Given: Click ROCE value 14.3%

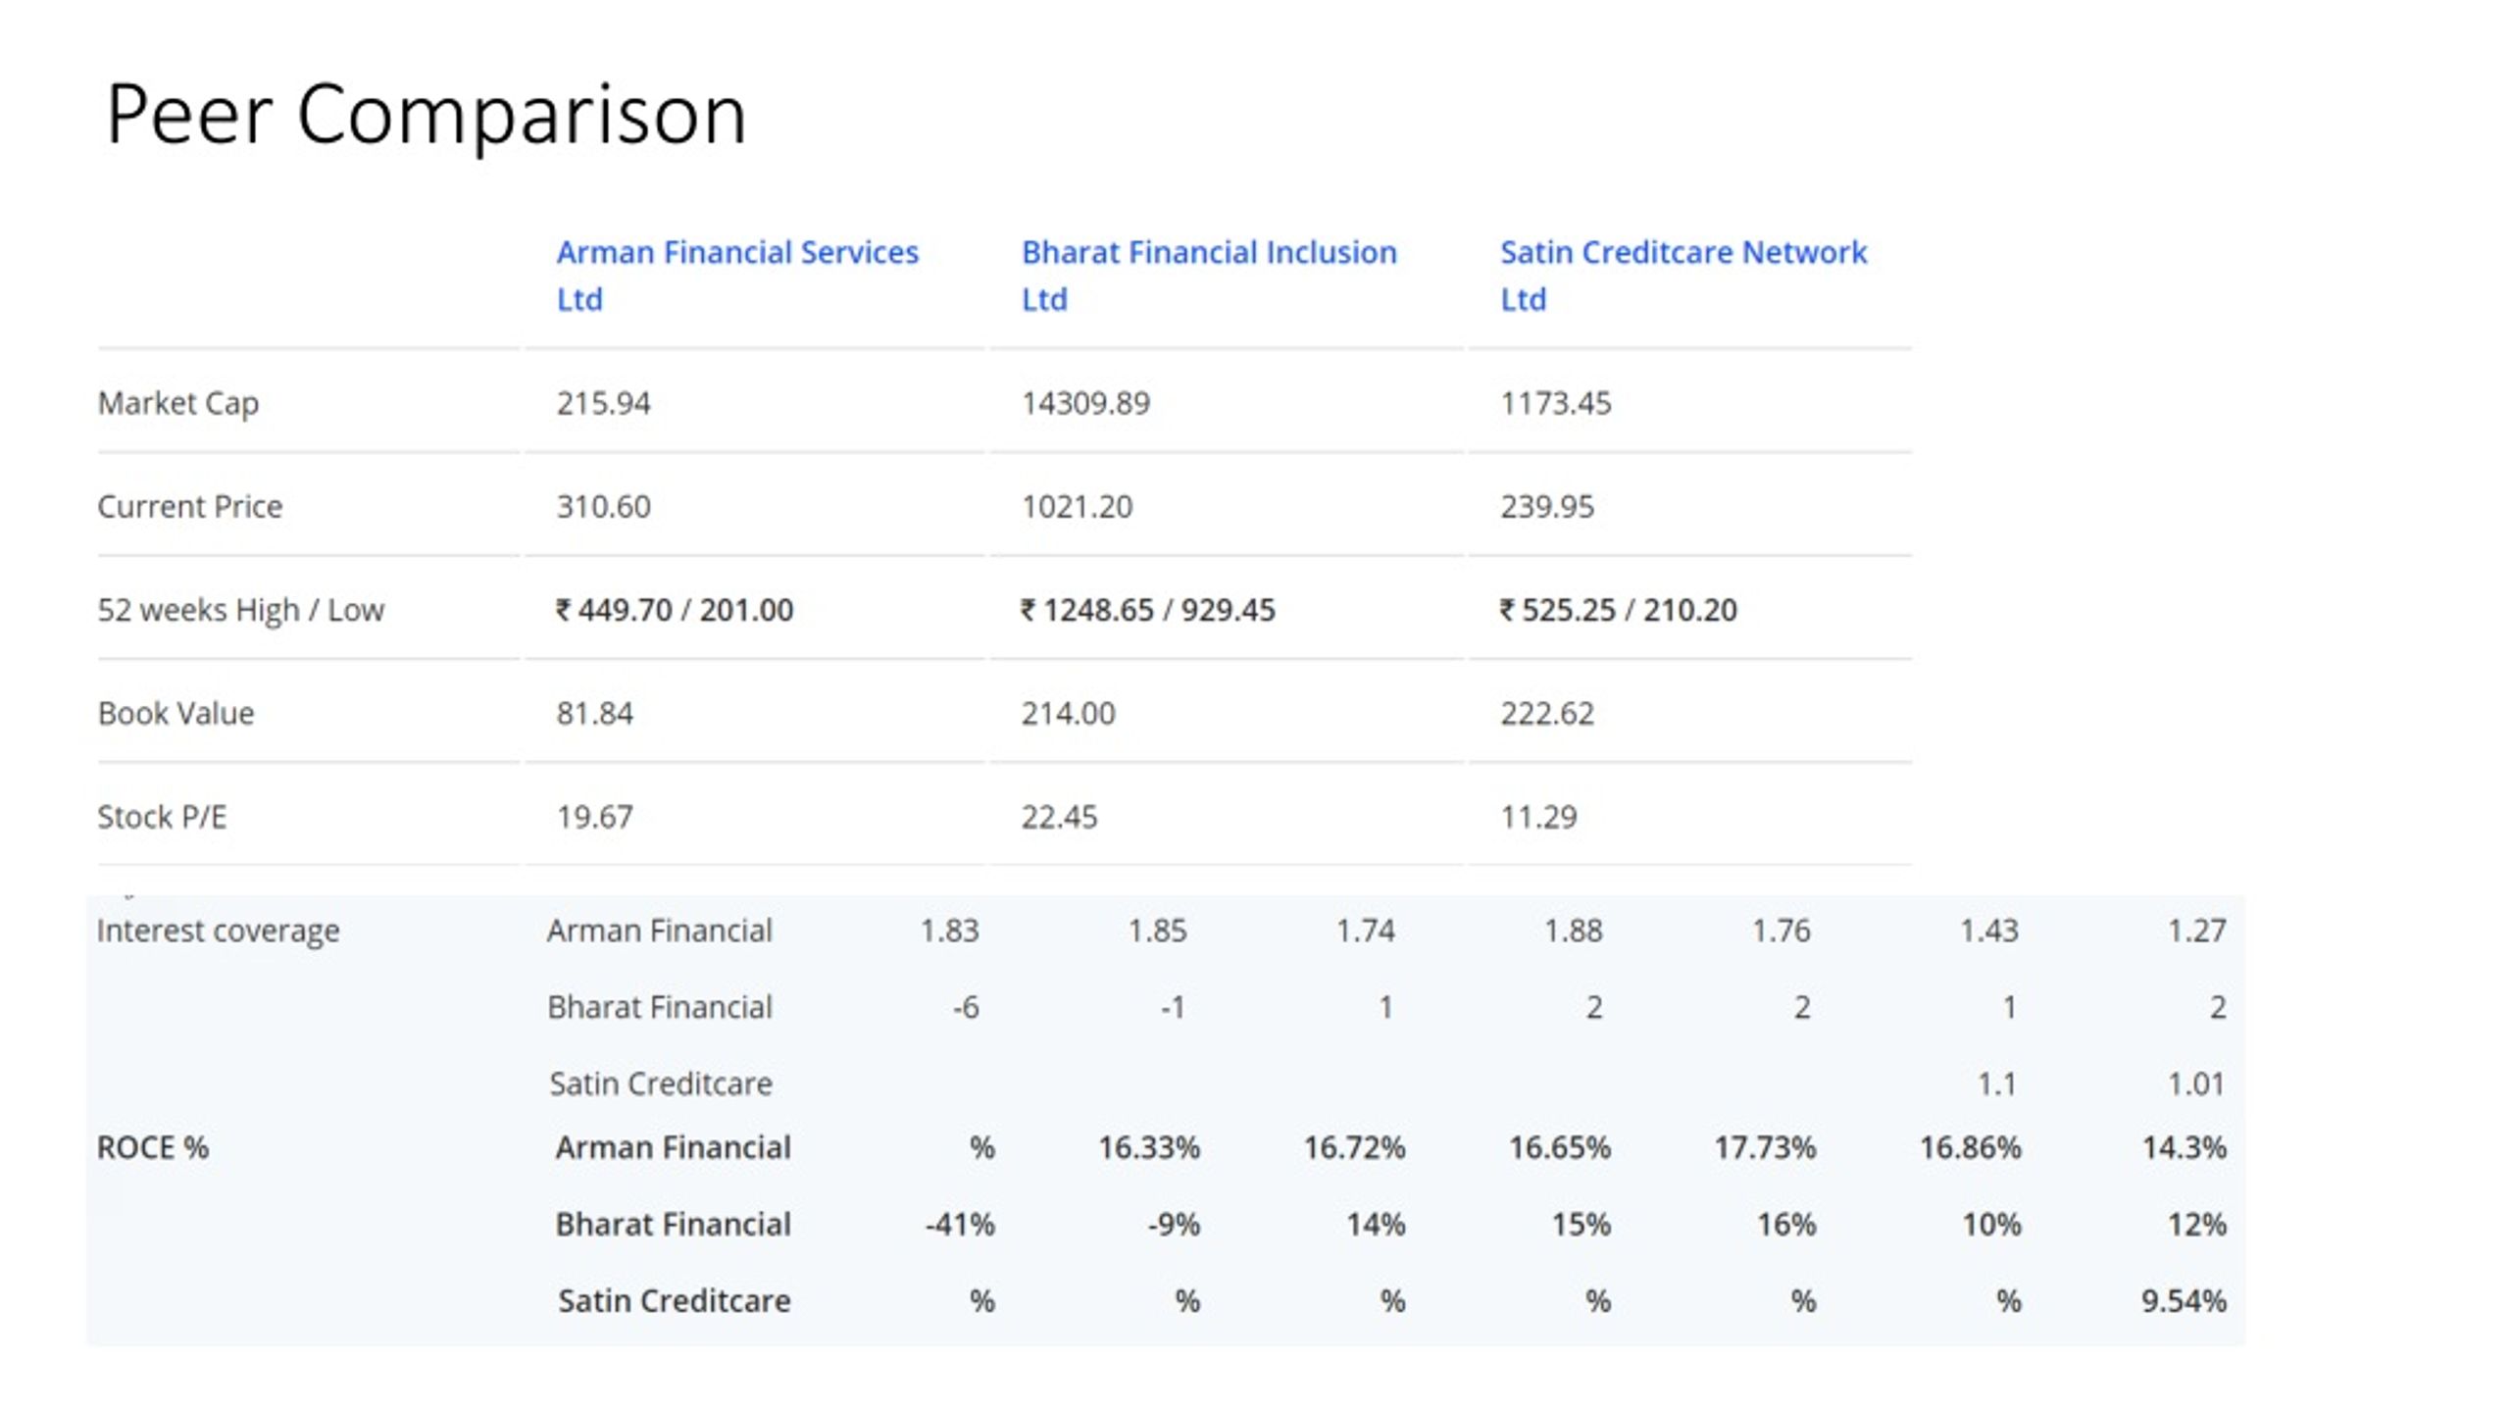Looking at the screenshot, I should 2184,1147.
